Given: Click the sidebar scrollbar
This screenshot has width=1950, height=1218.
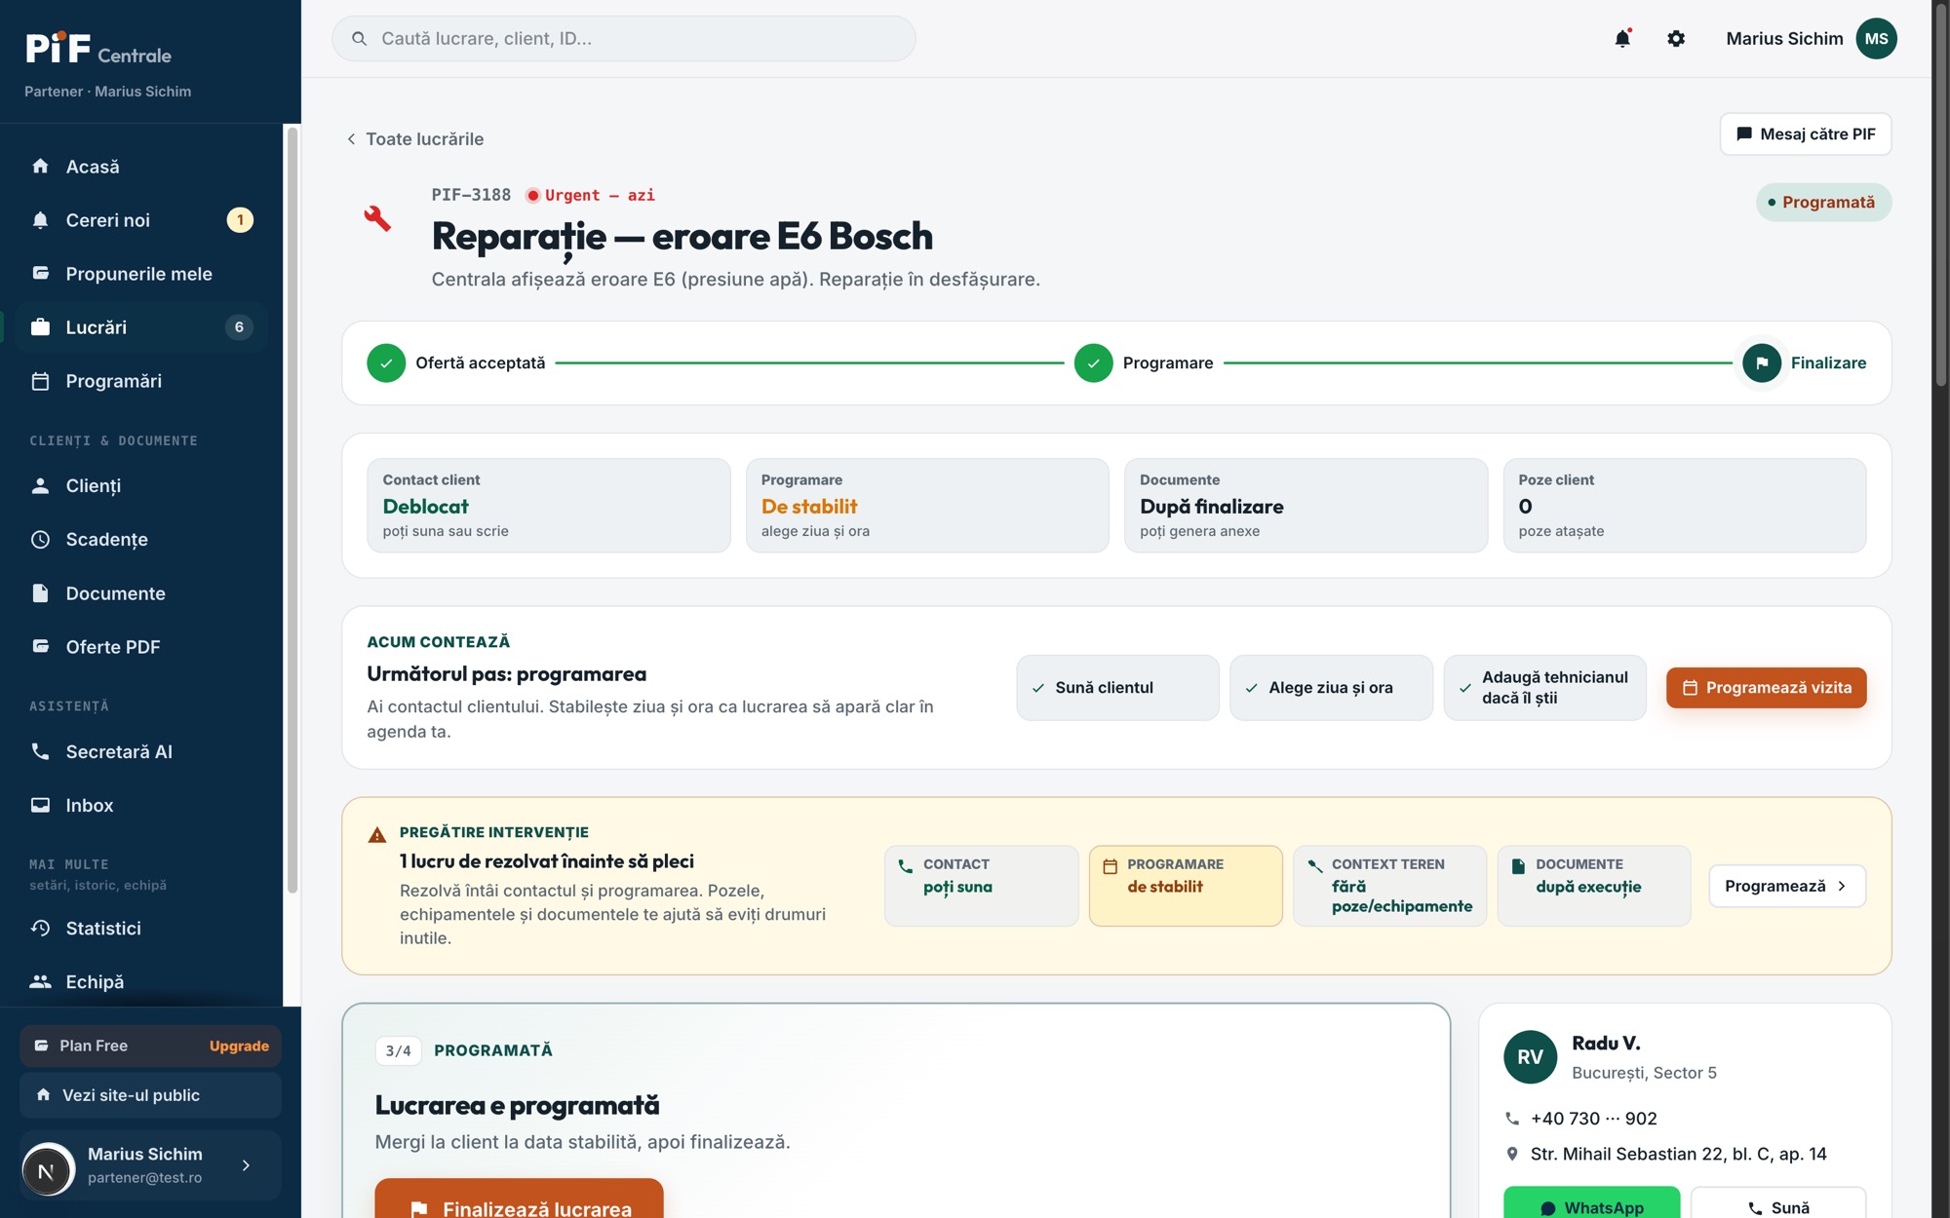Looking at the screenshot, I should [292, 510].
